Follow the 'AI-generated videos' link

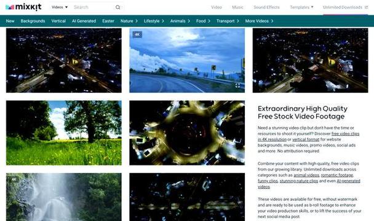click(309, 184)
